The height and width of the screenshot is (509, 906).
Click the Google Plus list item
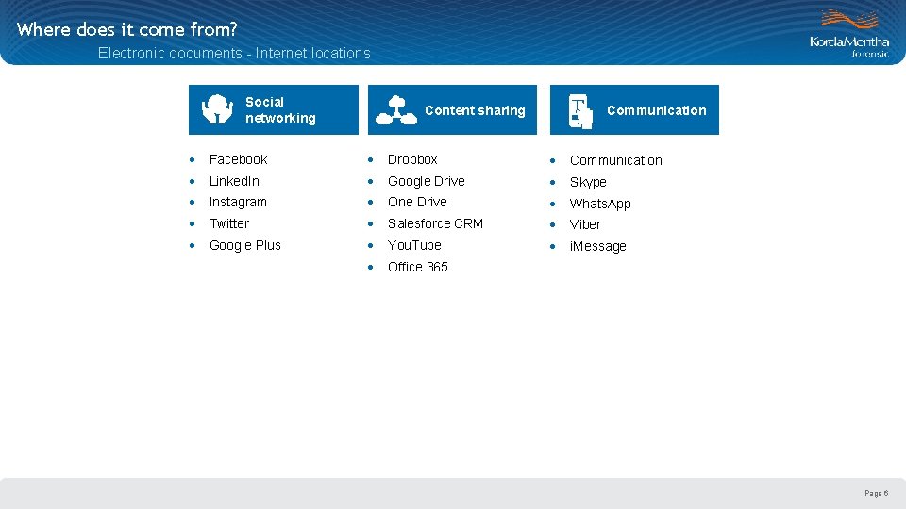[x=245, y=245]
